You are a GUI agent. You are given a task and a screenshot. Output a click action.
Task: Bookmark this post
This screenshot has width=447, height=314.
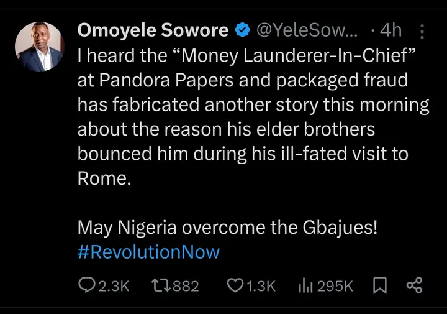(x=379, y=285)
